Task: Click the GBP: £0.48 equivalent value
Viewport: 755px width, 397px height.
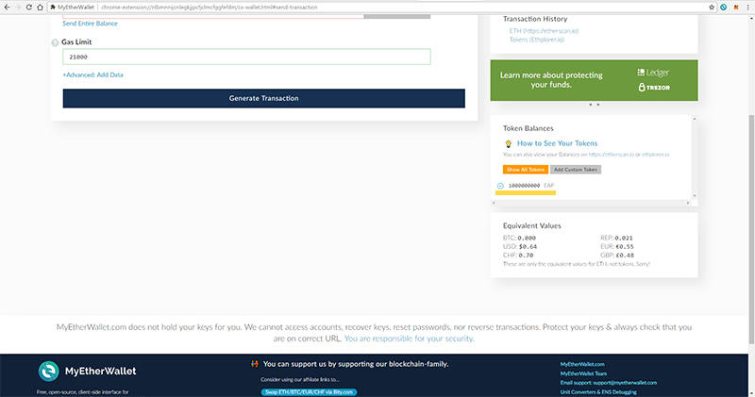Action: (617, 255)
